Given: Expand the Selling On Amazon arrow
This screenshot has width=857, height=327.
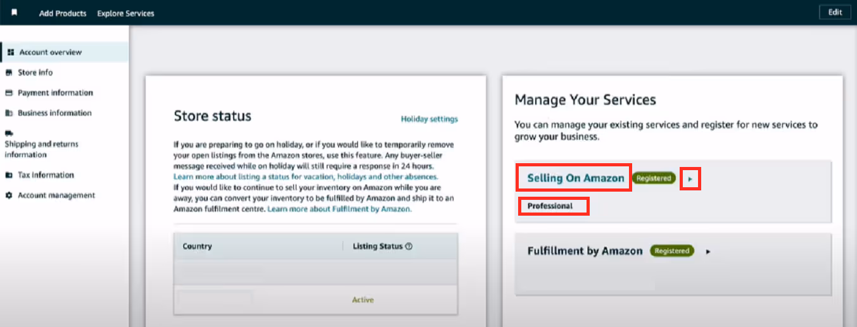Looking at the screenshot, I should click(690, 179).
